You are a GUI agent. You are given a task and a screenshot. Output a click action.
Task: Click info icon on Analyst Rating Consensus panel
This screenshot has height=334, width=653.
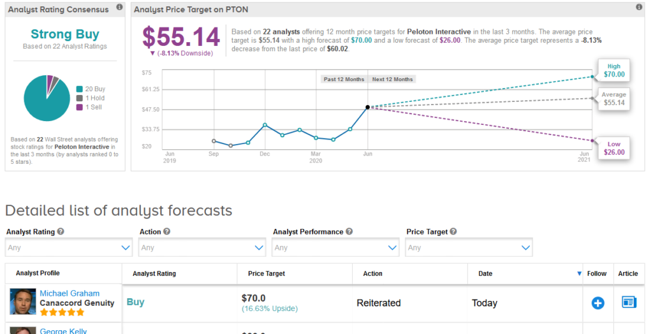[x=119, y=7]
